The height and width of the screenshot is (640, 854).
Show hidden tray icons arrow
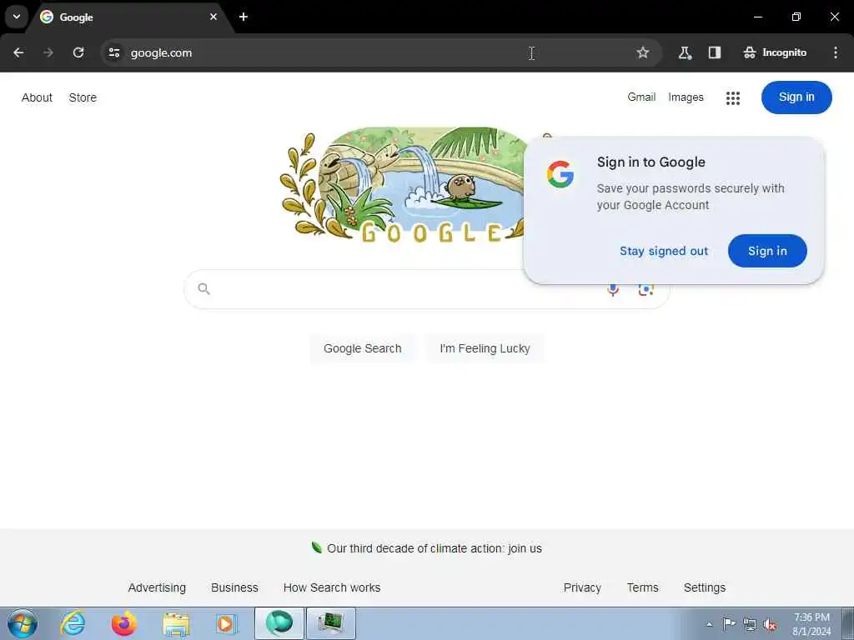[709, 624]
